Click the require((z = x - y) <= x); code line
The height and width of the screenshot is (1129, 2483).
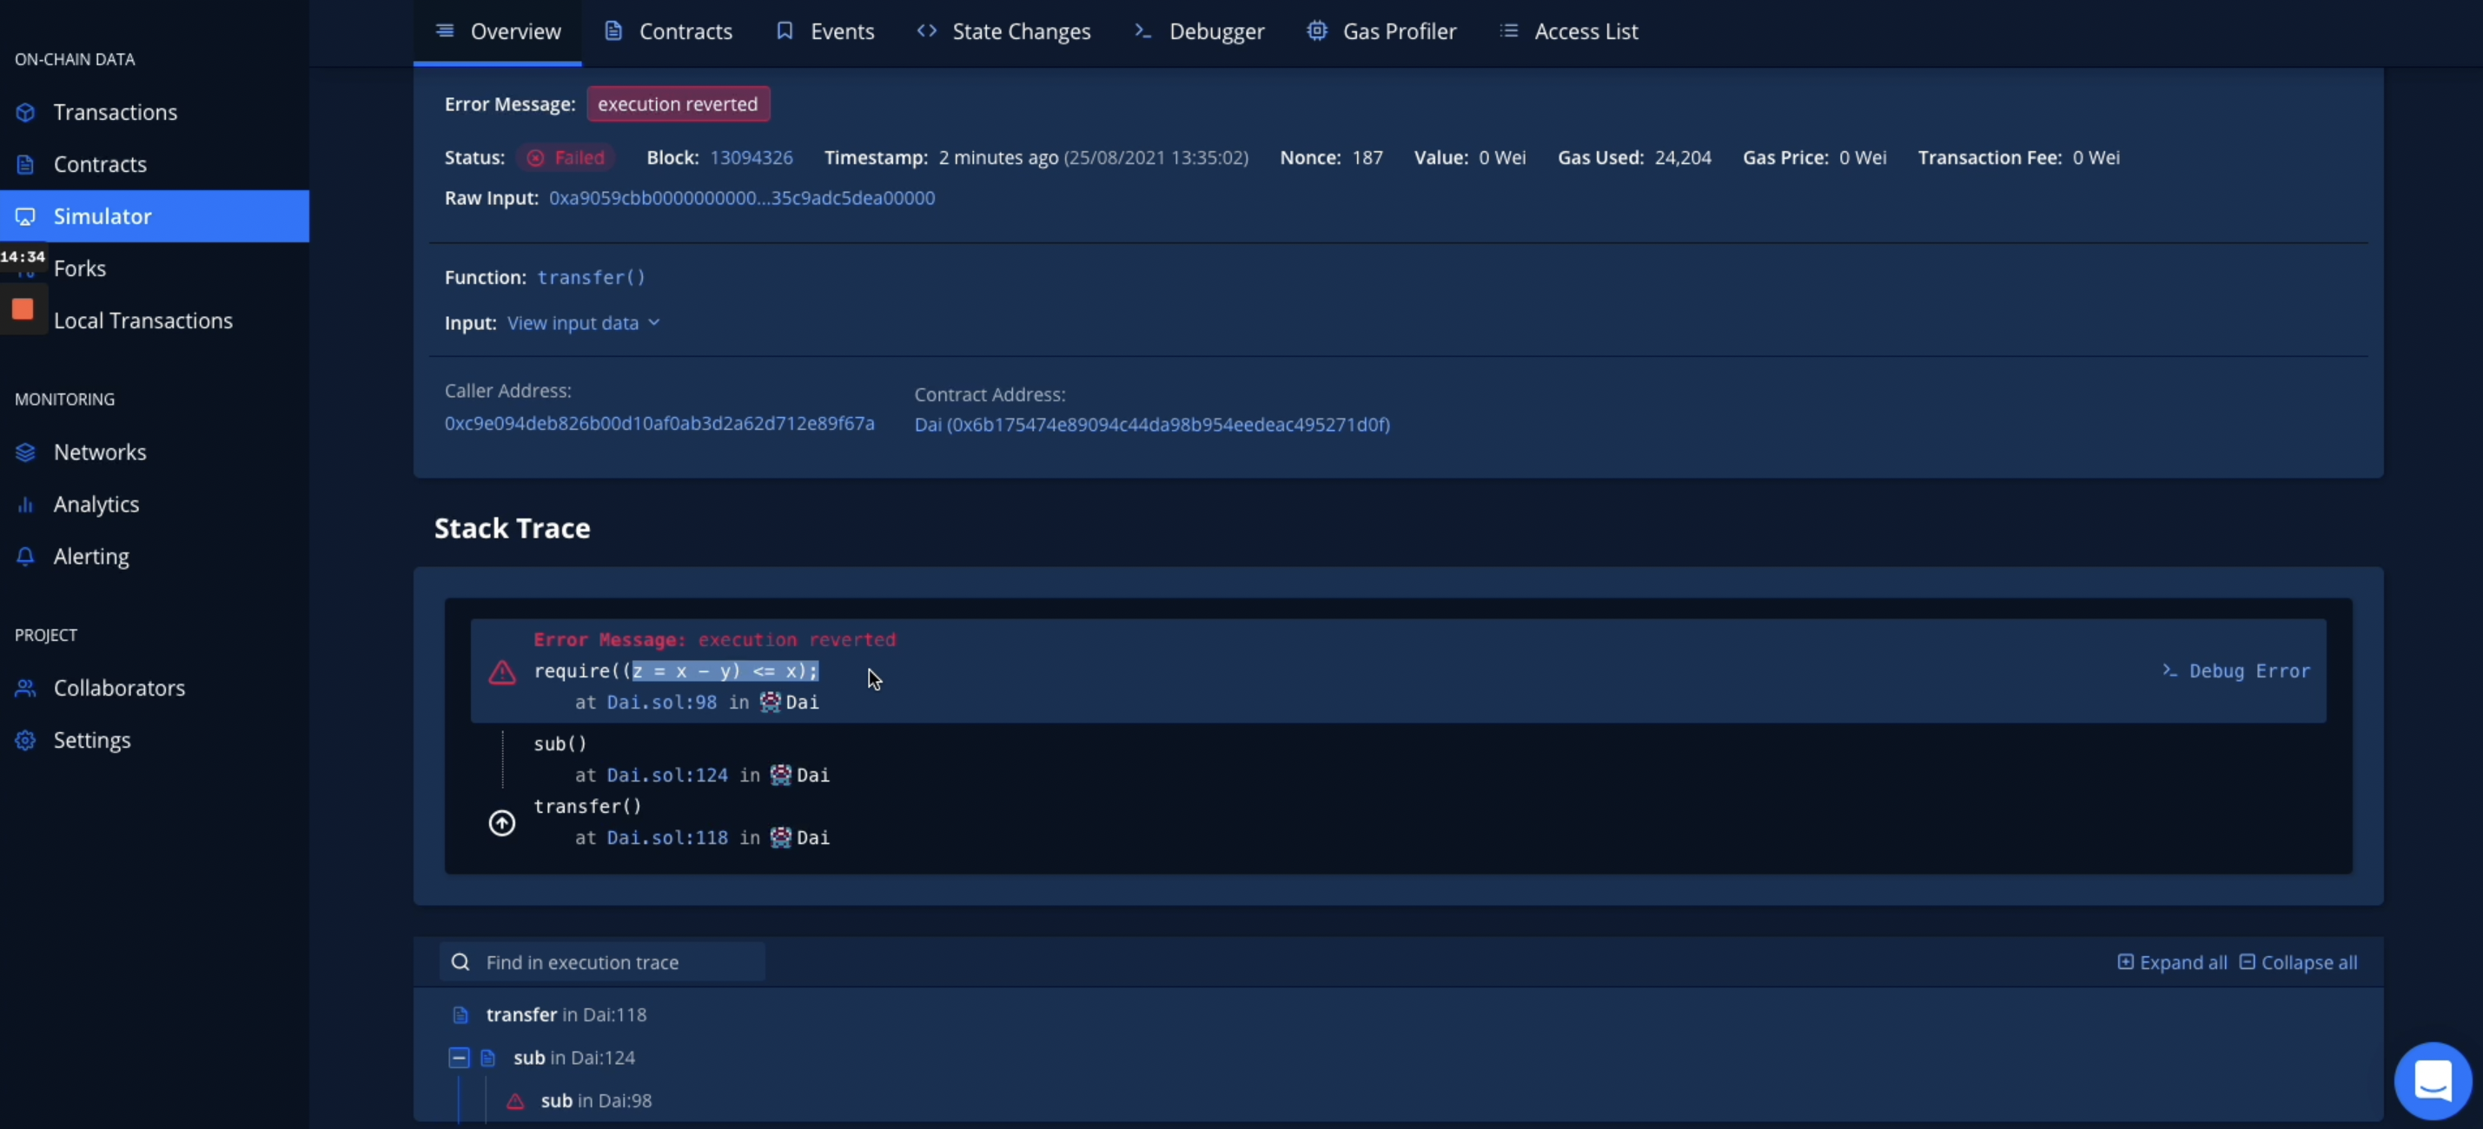click(x=676, y=671)
